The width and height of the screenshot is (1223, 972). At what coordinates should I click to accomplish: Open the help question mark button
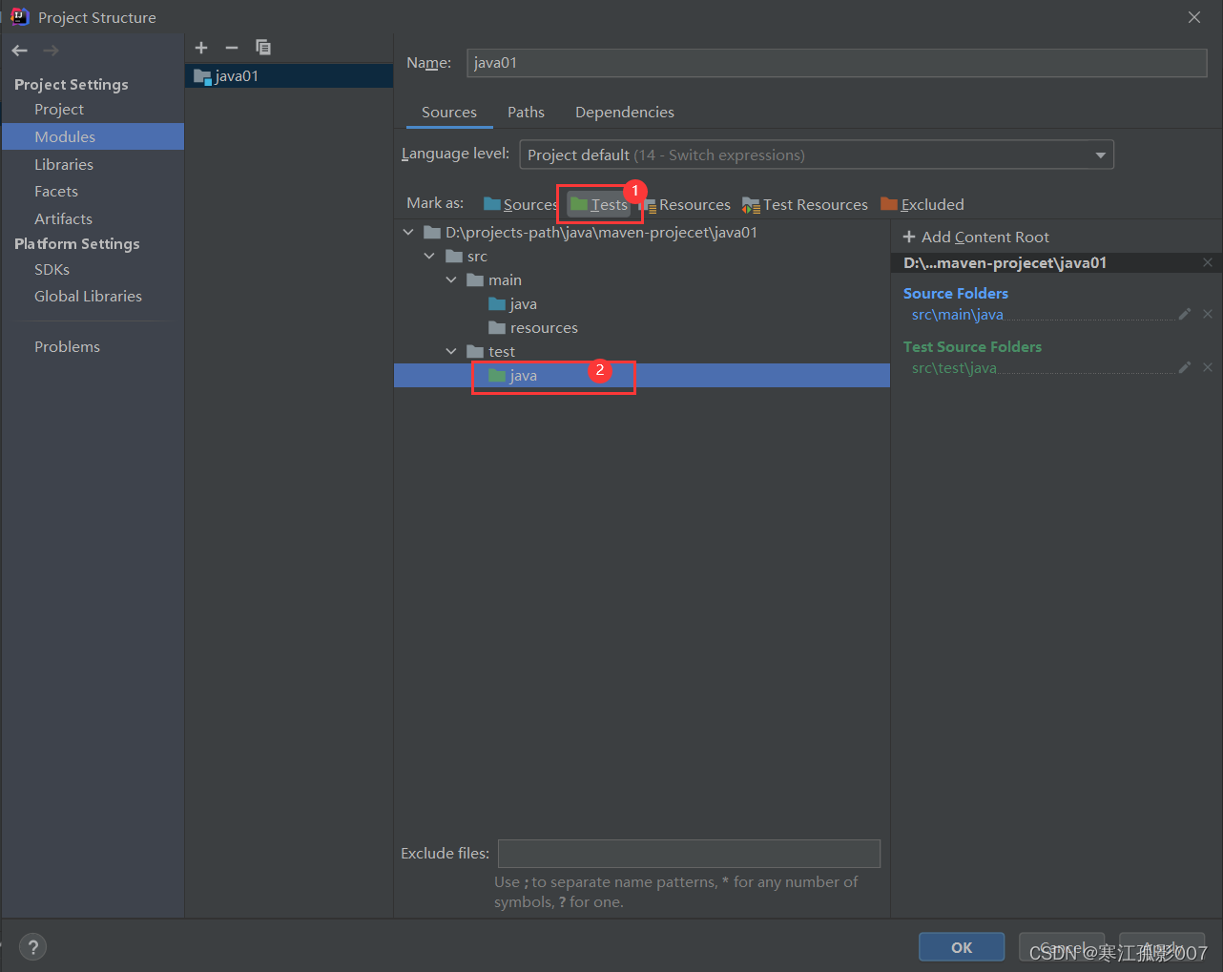(x=33, y=947)
